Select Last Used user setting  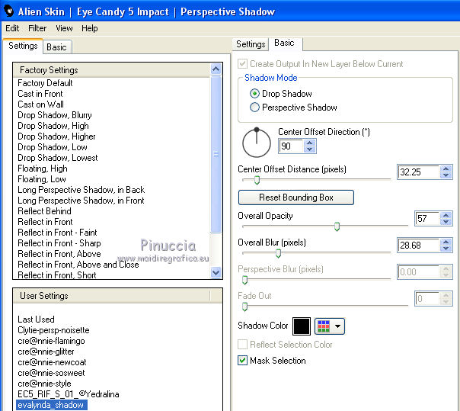(x=36, y=319)
